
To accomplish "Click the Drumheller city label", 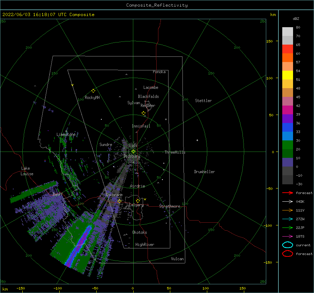I will click(x=204, y=172).
